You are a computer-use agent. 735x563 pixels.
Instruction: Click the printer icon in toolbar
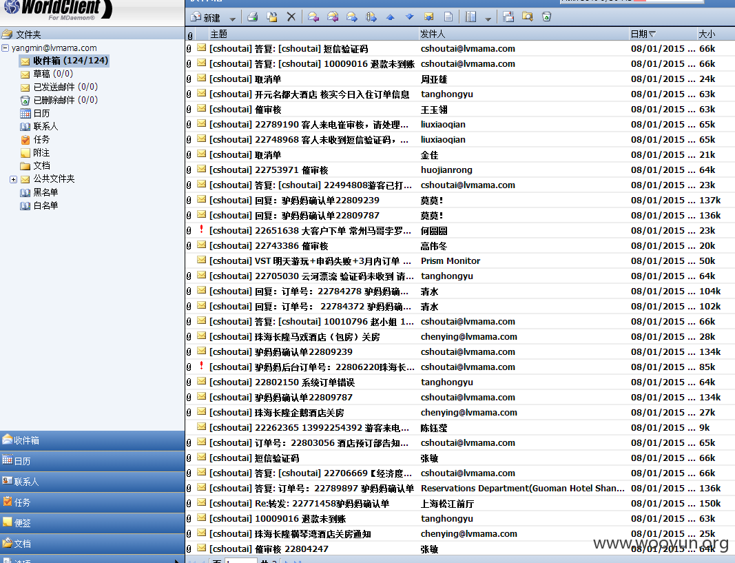253,17
